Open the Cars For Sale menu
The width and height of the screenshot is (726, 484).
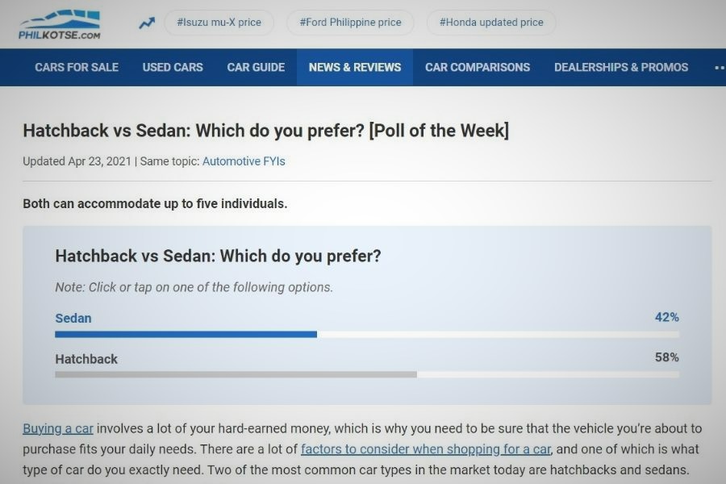[x=77, y=67]
